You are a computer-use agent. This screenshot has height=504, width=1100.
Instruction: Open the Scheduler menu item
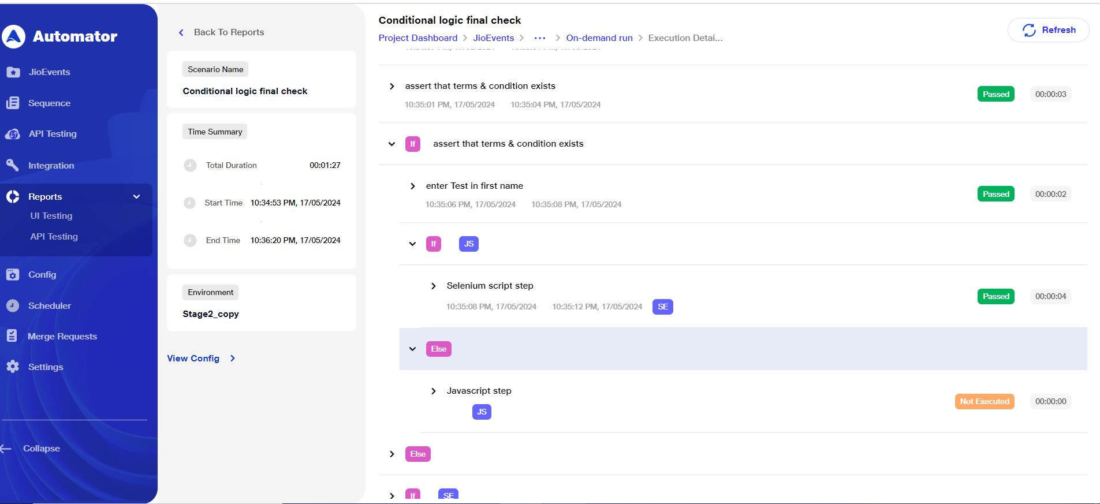[x=50, y=306]
